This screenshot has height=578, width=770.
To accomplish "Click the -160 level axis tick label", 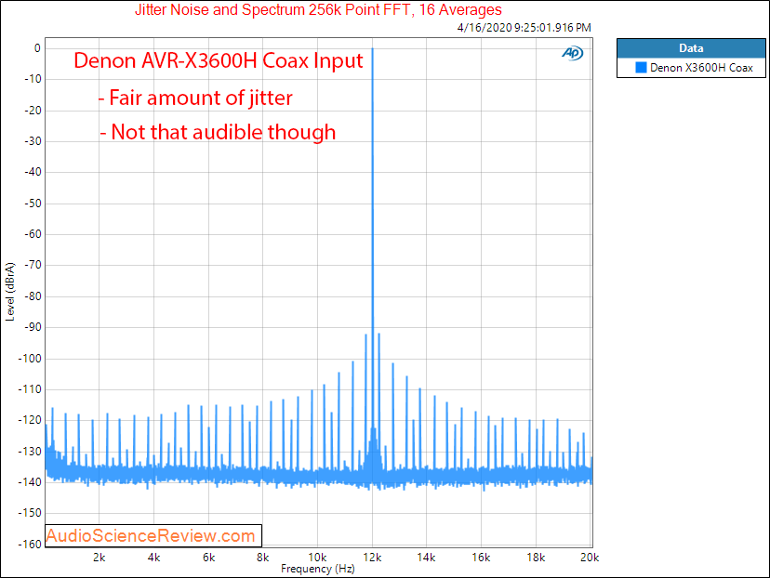I will point(30,545).
